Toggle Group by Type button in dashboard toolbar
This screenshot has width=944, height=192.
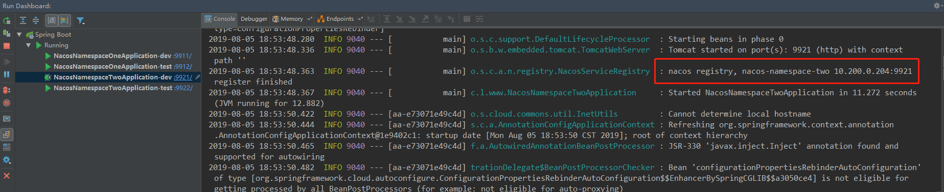[52, 20]
